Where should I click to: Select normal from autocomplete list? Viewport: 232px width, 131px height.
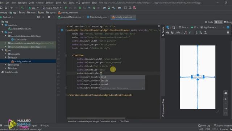coord(123,84)
